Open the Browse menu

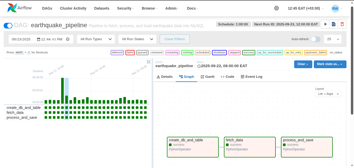coord(150,8)
